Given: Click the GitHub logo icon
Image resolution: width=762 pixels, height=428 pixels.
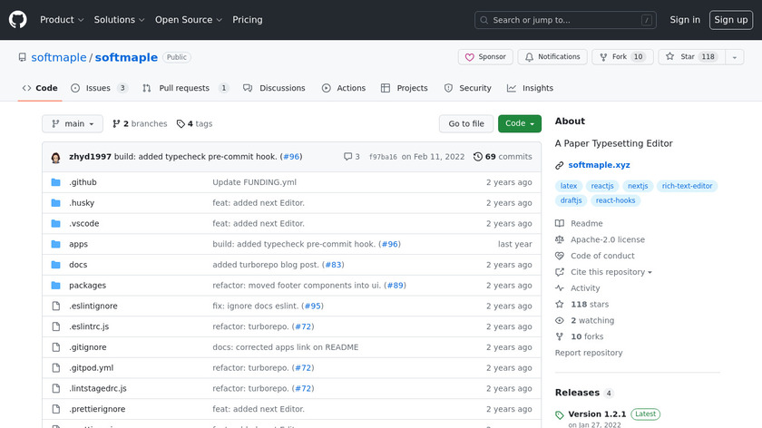Looking at the screenshot, I should 18,20.
